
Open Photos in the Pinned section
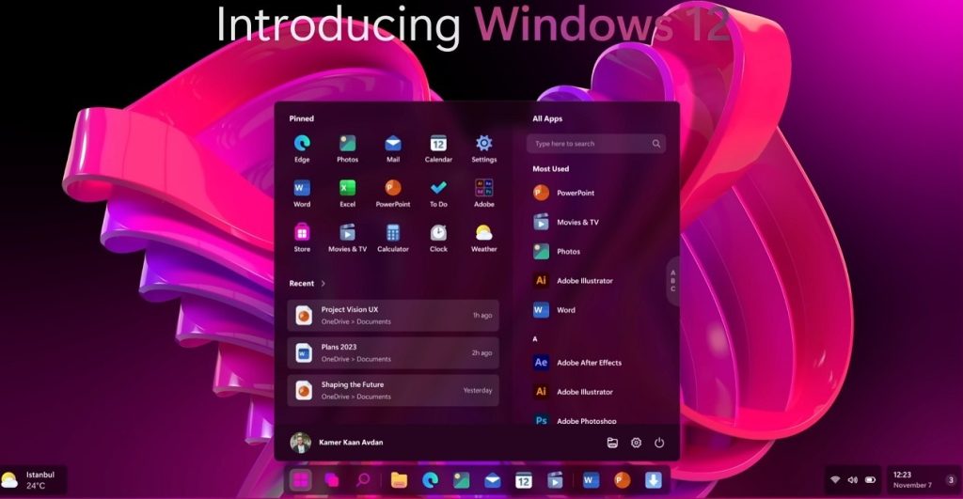tap(347, 148)
